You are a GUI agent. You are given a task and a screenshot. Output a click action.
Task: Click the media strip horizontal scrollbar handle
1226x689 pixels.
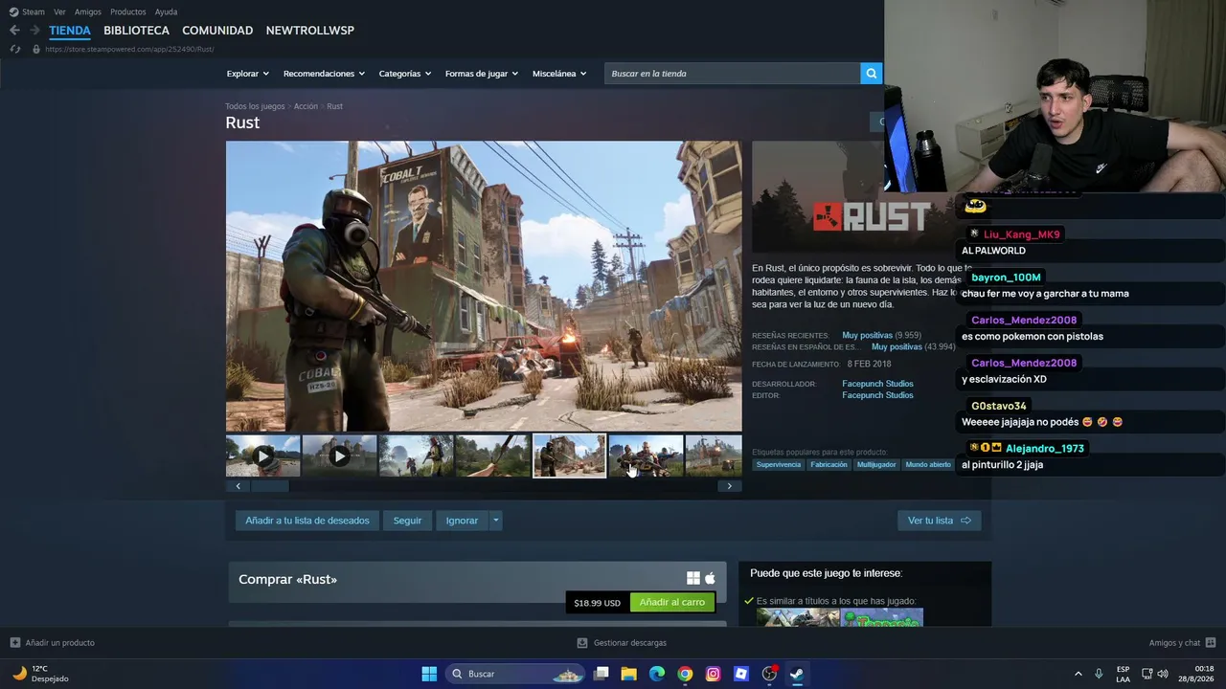[x=269, y=486]
